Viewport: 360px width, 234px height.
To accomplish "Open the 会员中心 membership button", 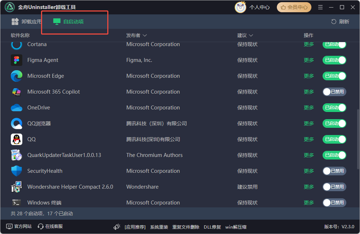I will (294, 7).
